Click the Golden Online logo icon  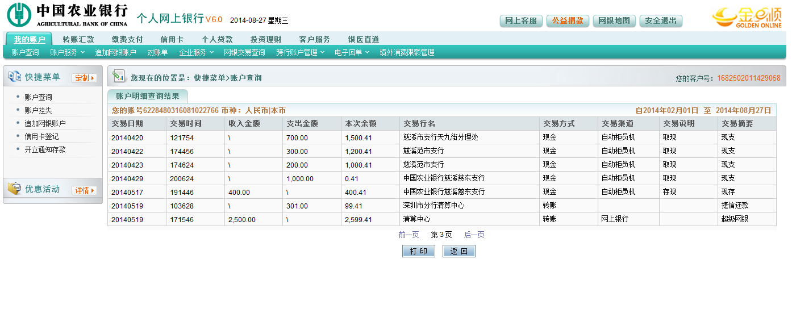coord(747,18)
